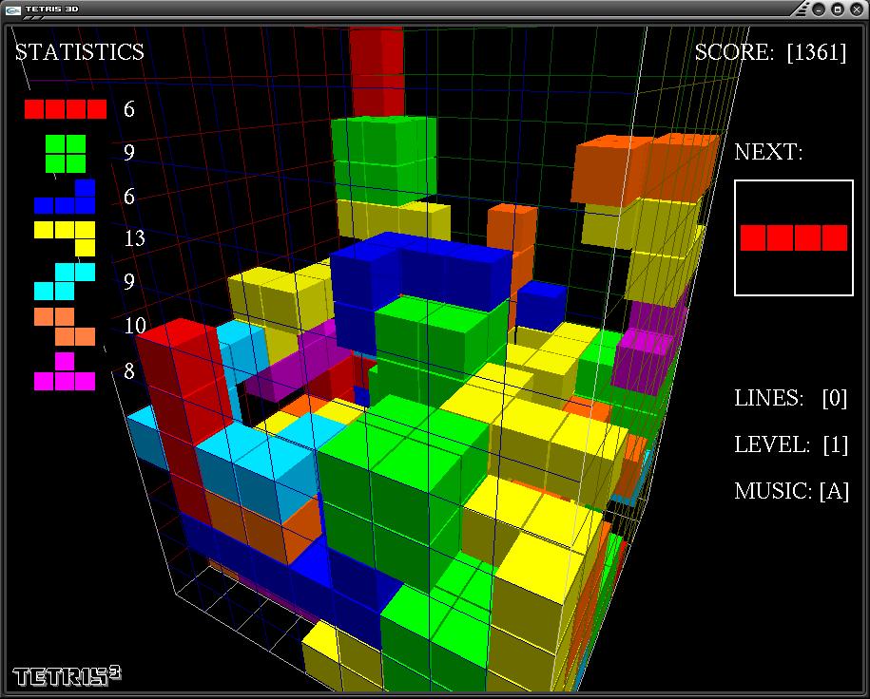This screenshot has height=699, width=870.
Task: Click the count 8 beside the magenta piece
Action: tap(128, 371)
